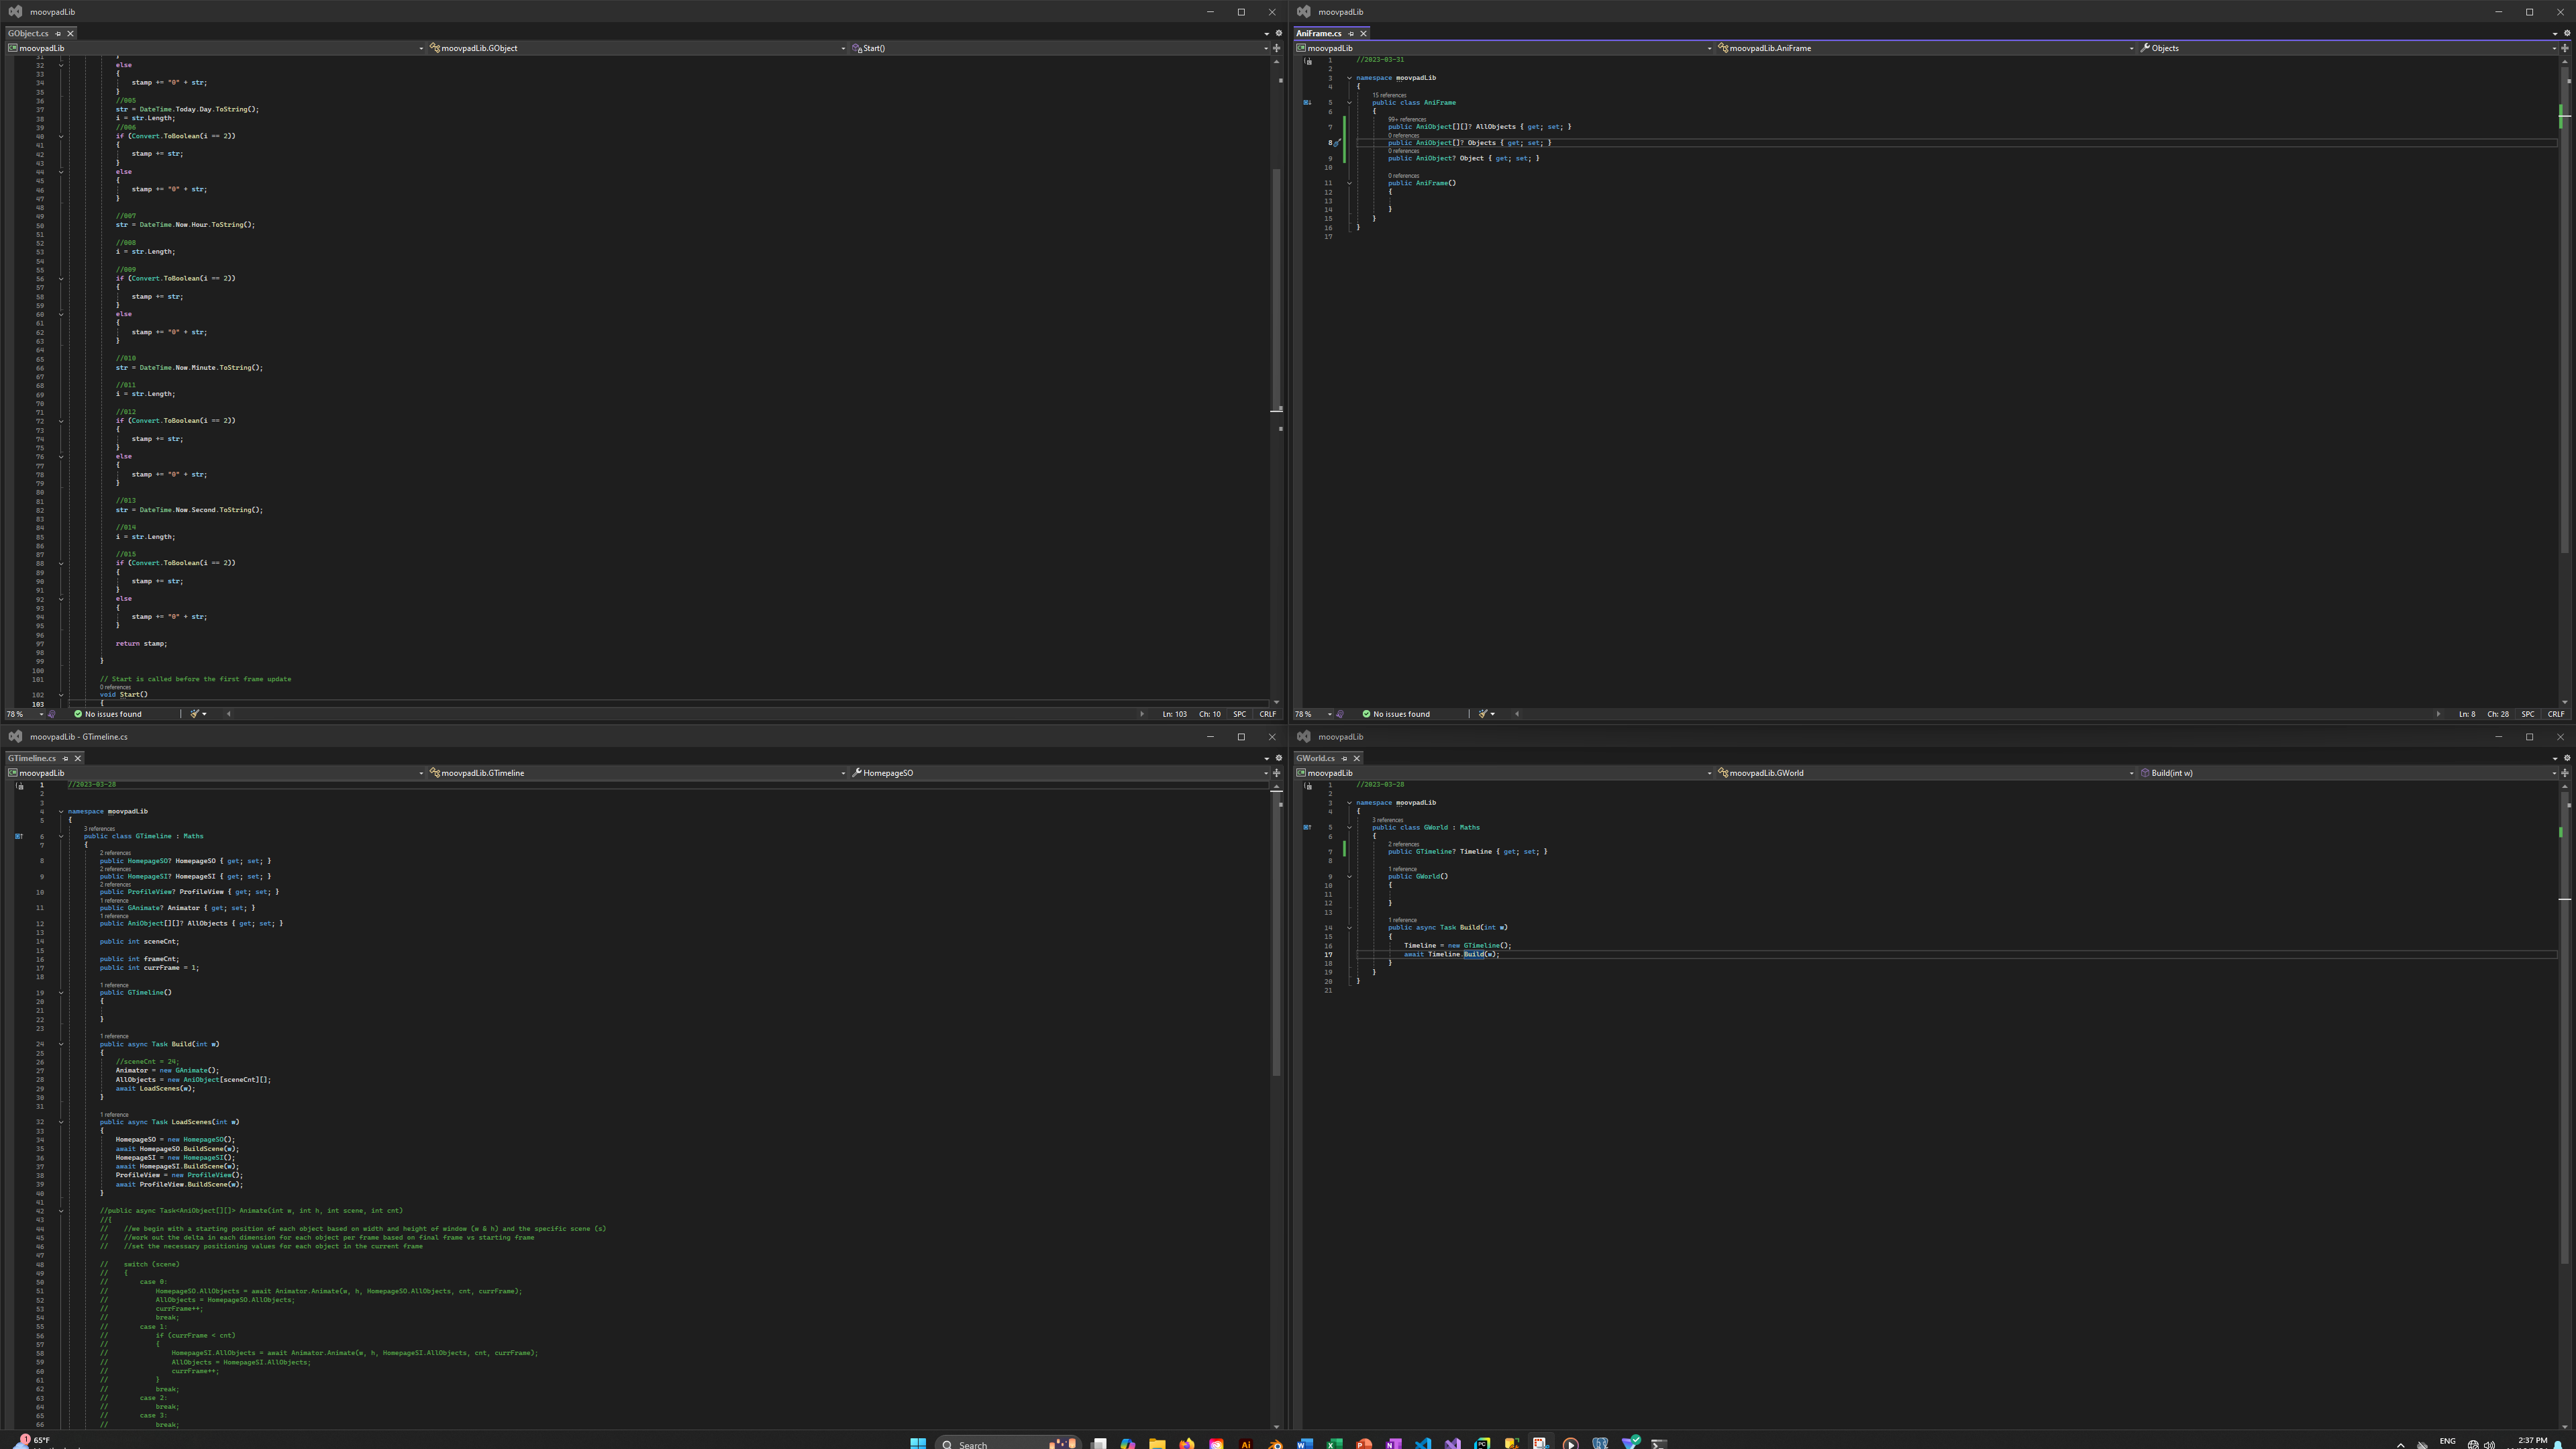The height and width of the screenshot is (1449, 2576).
Task: Open the moovpadLib.GWorld types dropdown
Action: pos(1925,773)
